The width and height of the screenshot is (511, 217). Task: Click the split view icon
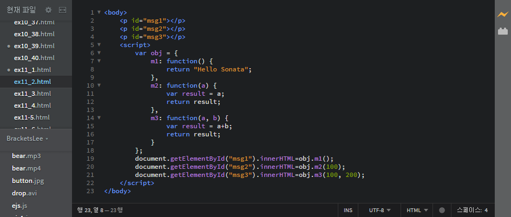[x=62, y=10]
